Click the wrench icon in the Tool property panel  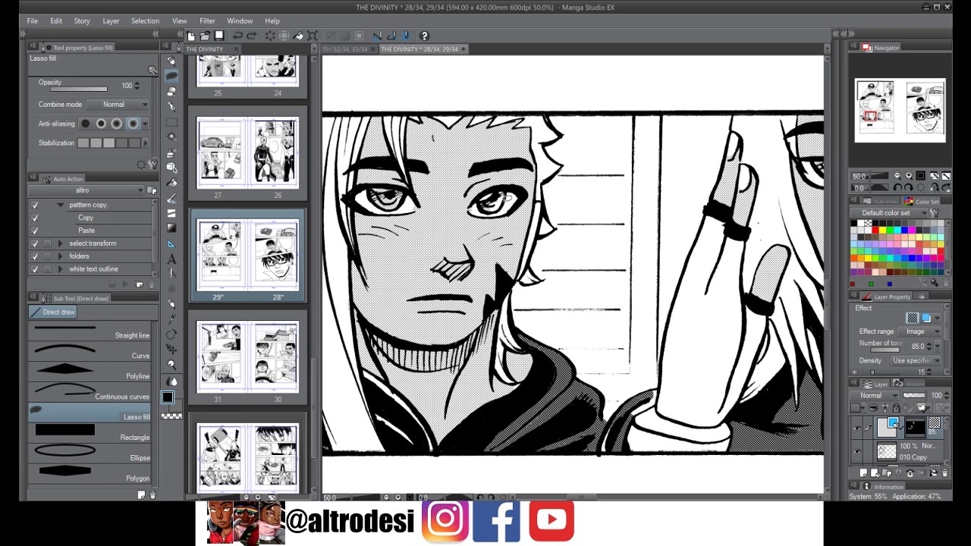tap(153, 164)
